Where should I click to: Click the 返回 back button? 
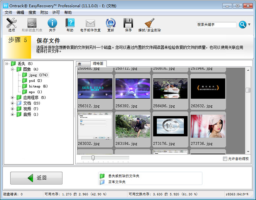pyautogui.click(x=36, y=178)
